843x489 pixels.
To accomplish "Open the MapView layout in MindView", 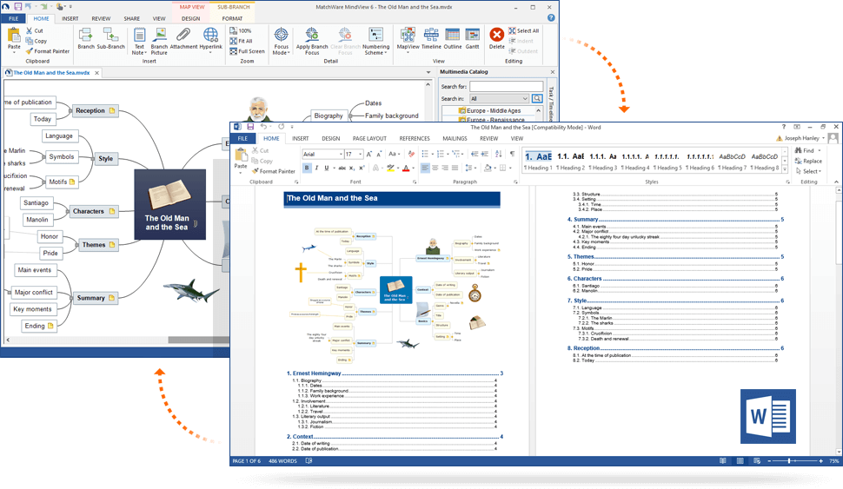I will pyautogui.click(x=408, y=39).
